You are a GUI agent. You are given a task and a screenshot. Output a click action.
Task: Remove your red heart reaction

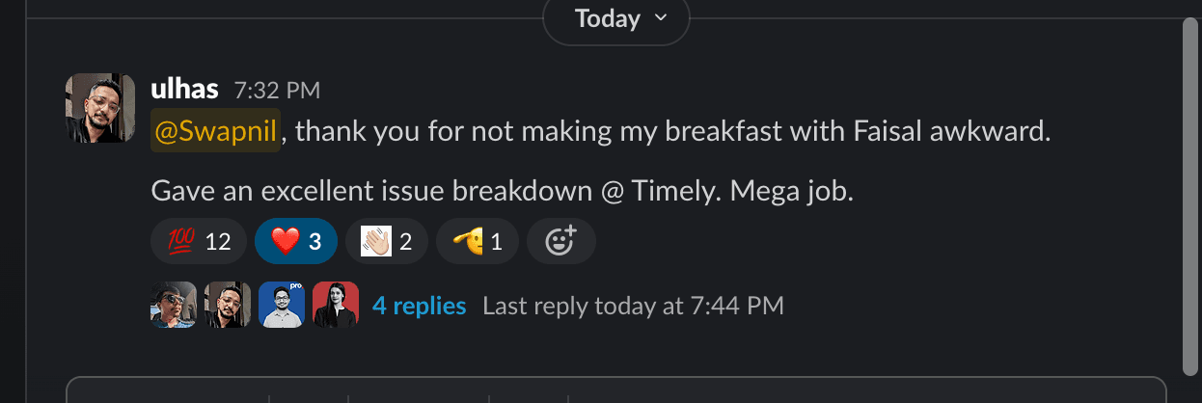pyautogui.click(x=295, y=241)
